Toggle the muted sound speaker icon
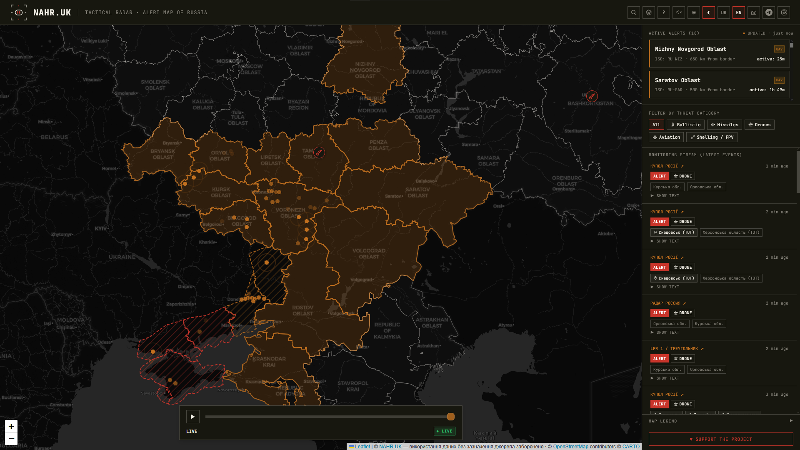Viewport: 800px width, 450px height. coord(679,12)
